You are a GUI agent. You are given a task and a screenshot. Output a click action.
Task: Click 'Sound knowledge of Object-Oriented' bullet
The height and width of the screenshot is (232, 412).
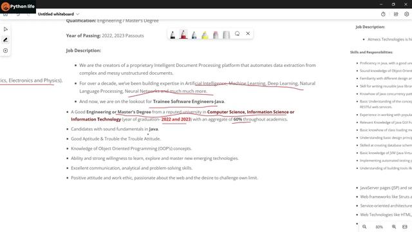pyautogui.click(x=386, y=71)
